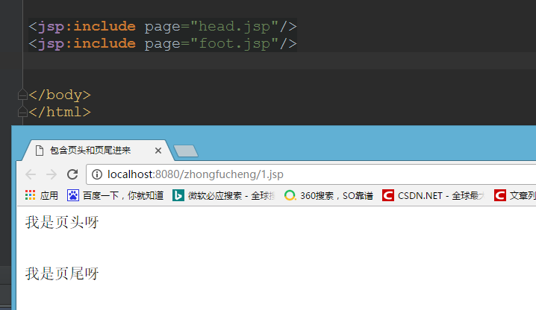Image resolution: width=536 pixels, height=310 pixels.
Task: Click the foot.jsp include line in code
Action: pyautogui.click(x=163, y=43)
